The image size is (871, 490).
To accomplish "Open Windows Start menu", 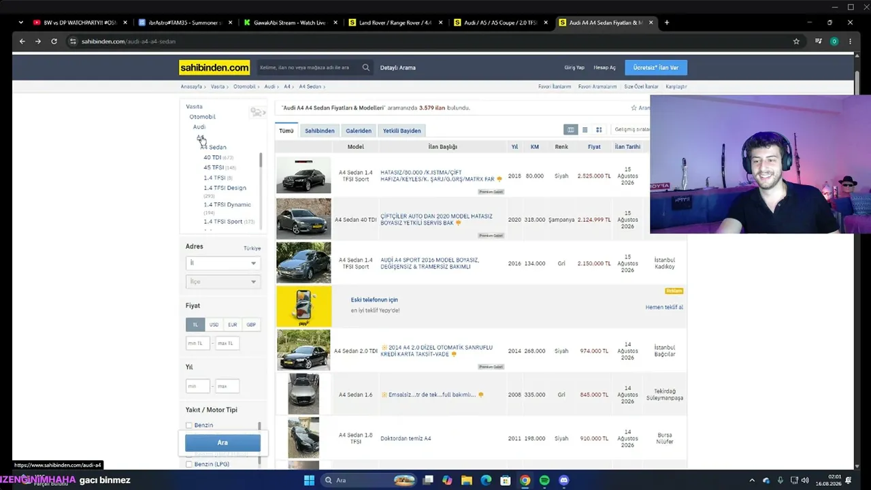I will [308, 480].
